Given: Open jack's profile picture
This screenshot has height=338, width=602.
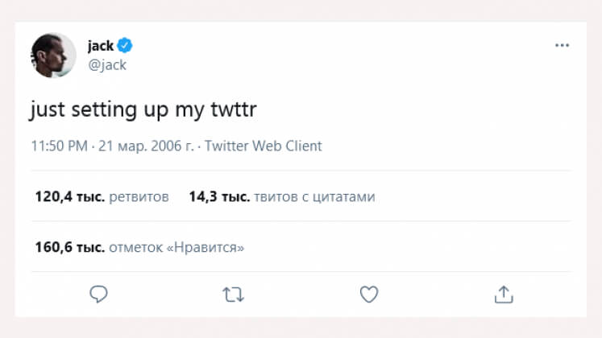Looking at the screenshot, I should (54, 56).
